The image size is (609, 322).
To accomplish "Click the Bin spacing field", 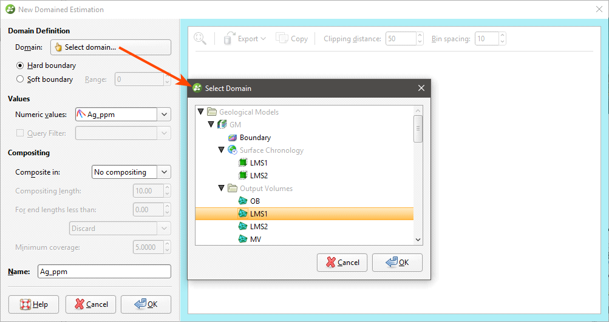I will (487, 38).
